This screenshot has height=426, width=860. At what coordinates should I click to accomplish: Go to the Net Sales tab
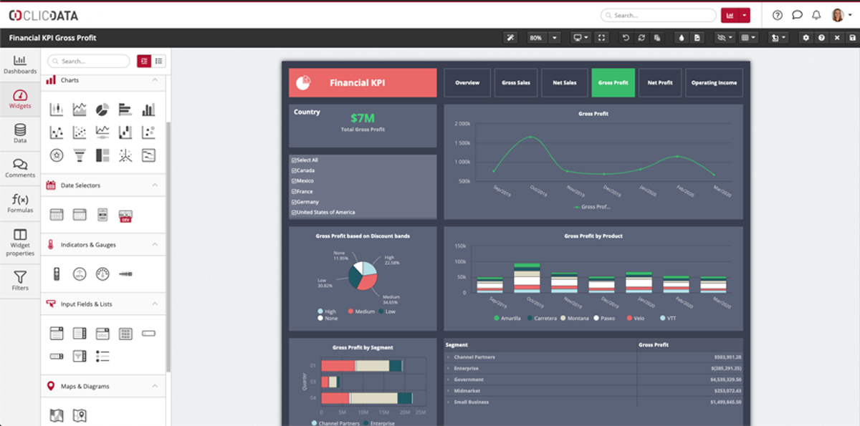click(565, 83)
